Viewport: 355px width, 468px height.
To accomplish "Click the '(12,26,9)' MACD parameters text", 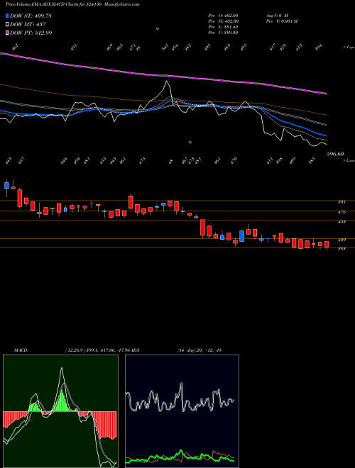I will coord(75,350).
